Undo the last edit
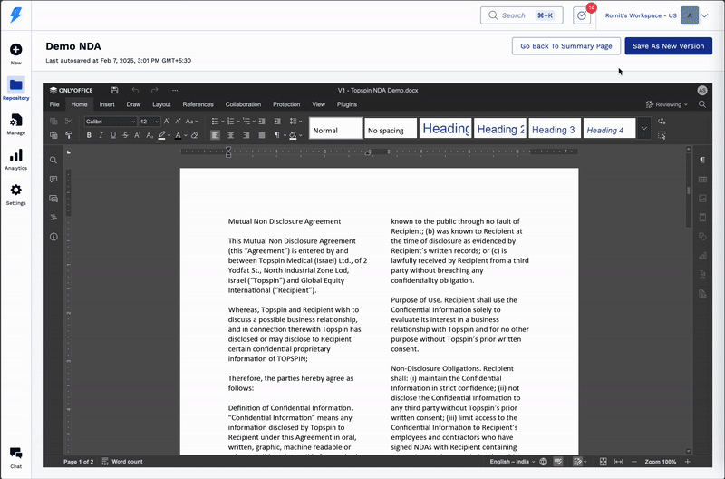725x479 pixels. pyautogui.click(x=135, y=90)
